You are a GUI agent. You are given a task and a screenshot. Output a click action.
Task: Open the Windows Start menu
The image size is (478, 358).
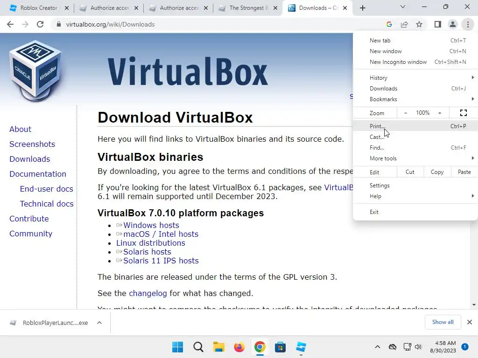click(x=177, y=347)
